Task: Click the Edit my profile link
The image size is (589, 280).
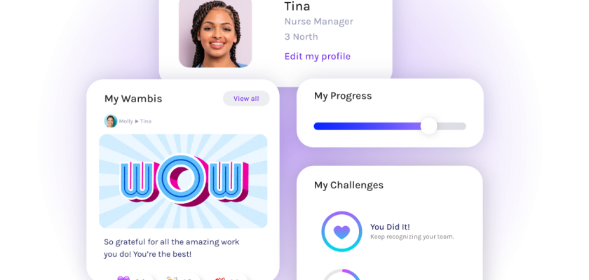Action: 318,56
